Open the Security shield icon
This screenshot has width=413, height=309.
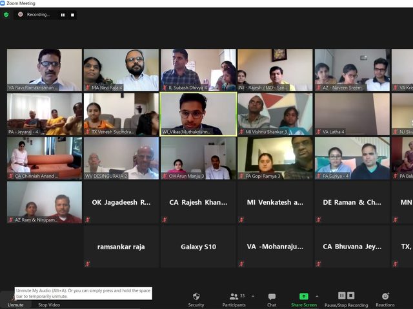coord(196,297)
